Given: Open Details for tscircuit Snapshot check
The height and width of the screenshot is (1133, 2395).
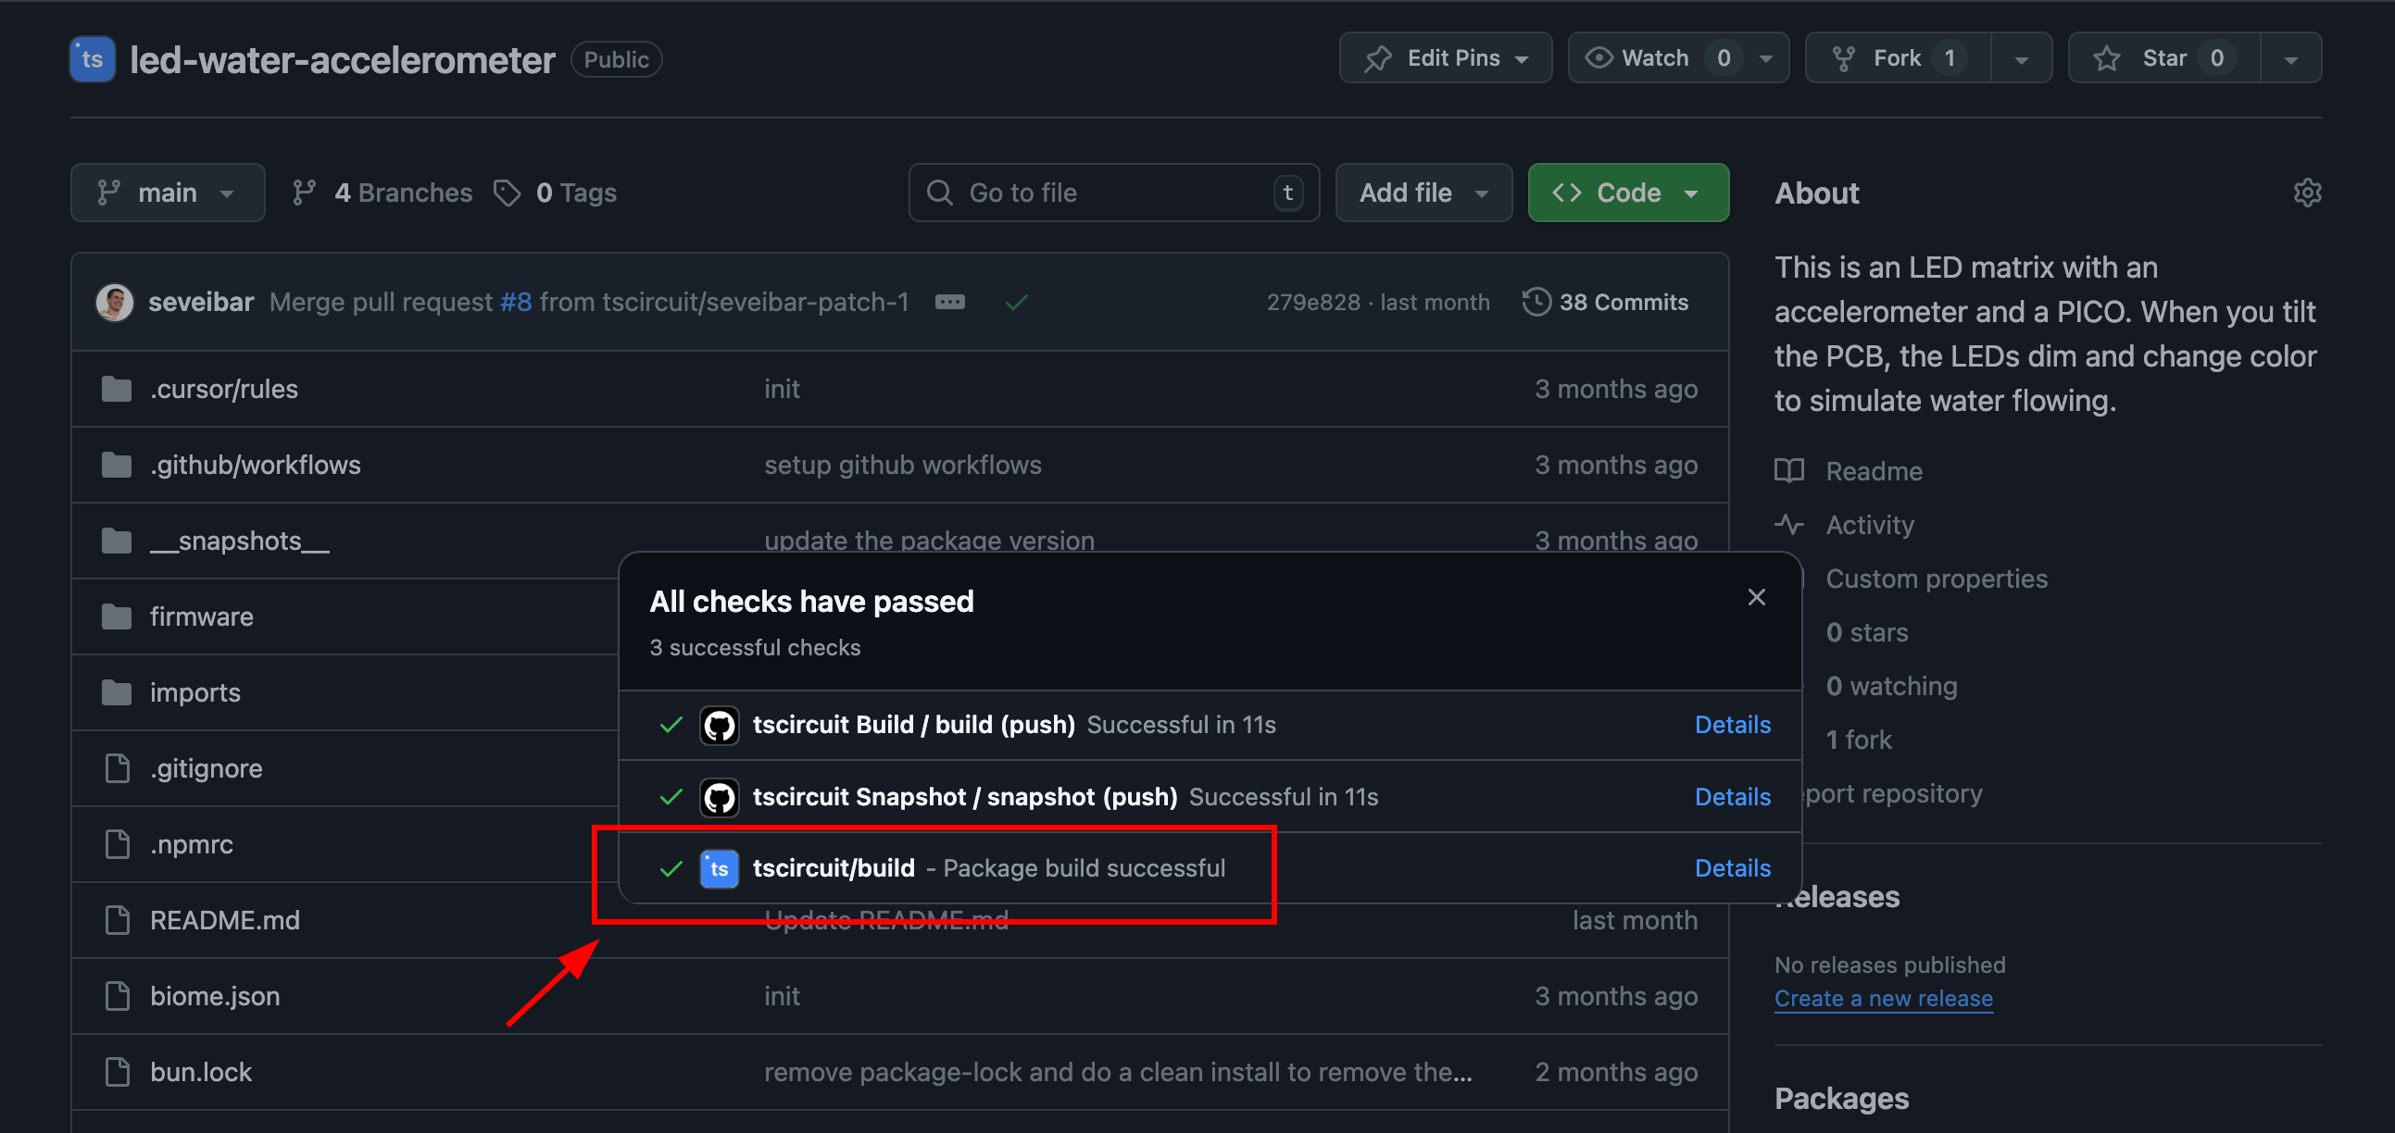Looking at the screenshot, I should (1732, 797).
